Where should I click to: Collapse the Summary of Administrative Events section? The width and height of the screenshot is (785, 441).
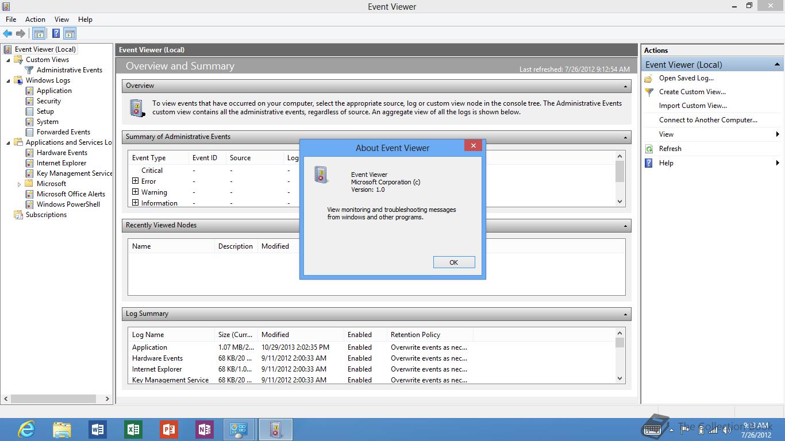(625, 137)
